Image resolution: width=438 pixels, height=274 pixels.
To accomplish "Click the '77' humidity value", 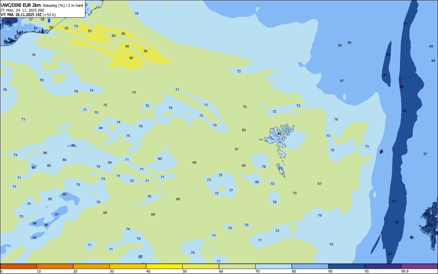I will pyautogui.click(x=231, y=191).
